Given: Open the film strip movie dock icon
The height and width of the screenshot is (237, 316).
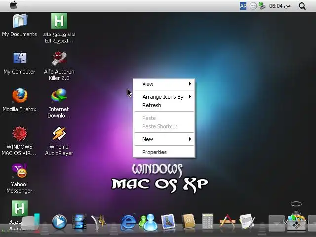Looking at the screenshot, I should 79,222.
